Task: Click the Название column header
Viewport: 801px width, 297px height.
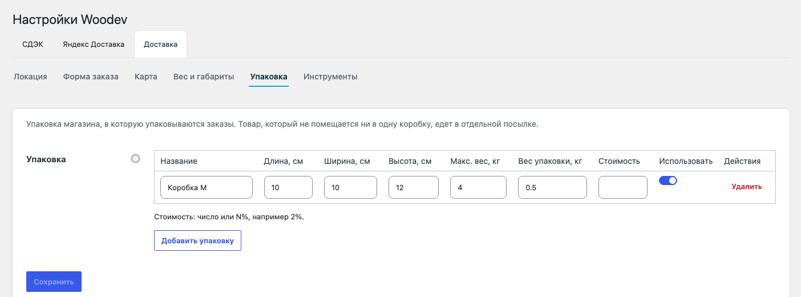Action: 179,161
